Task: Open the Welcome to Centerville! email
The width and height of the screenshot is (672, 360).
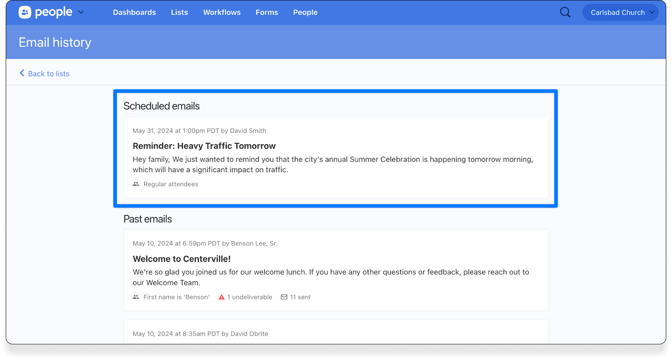Action: coord(182,259)
